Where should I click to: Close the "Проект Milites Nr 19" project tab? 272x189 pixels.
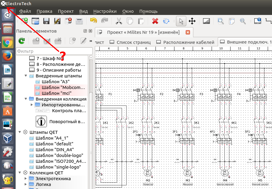coord(188,32)
